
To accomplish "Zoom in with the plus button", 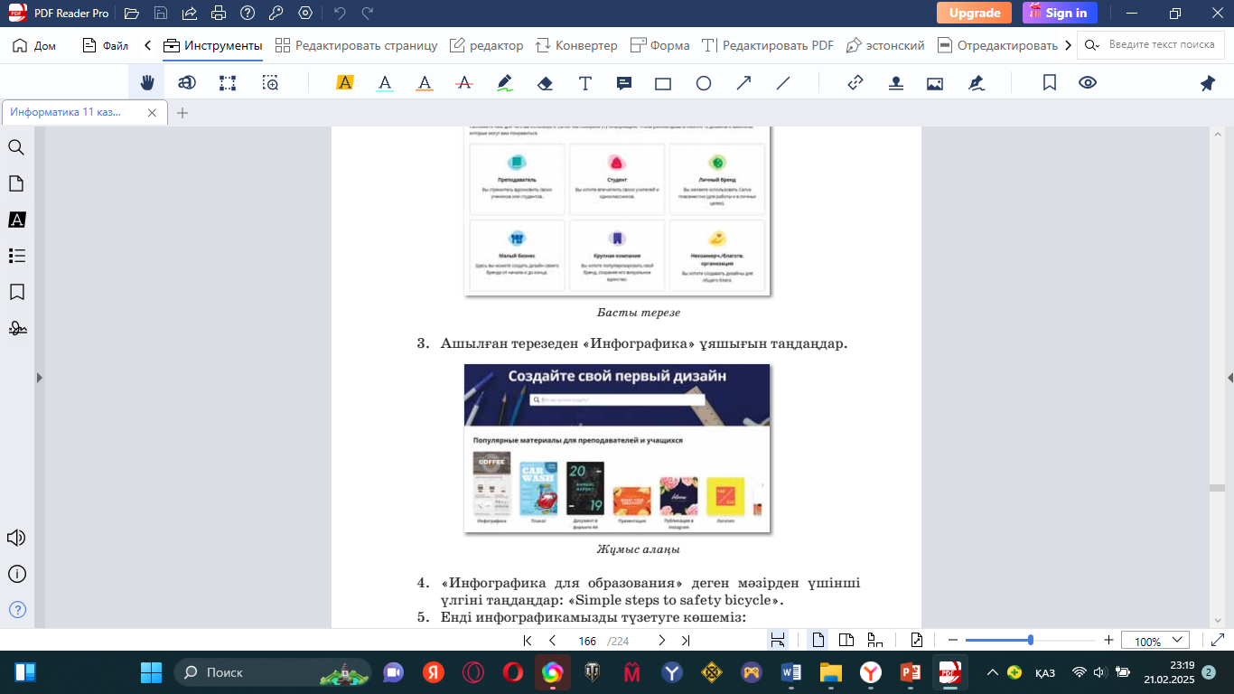I will (1109, 641).
